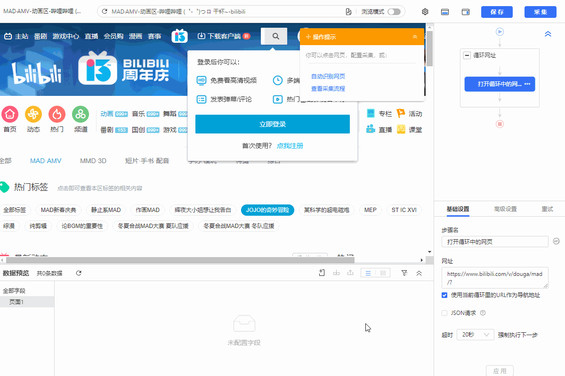Select 全部字段 in the field tree
The image size is (565, 376).
click(x=14, y=291)
